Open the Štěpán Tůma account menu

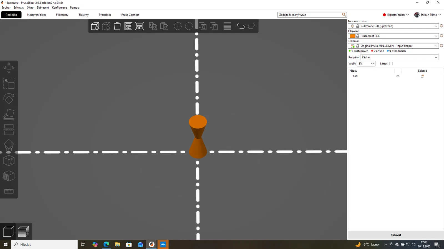[428, 15]
